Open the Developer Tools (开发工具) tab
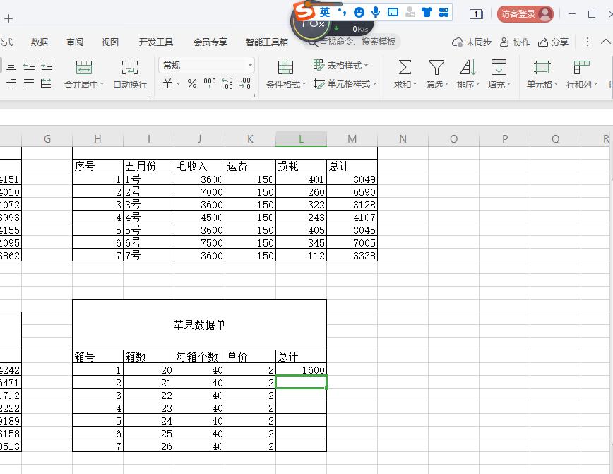613x474 pixels. [155, 42]
